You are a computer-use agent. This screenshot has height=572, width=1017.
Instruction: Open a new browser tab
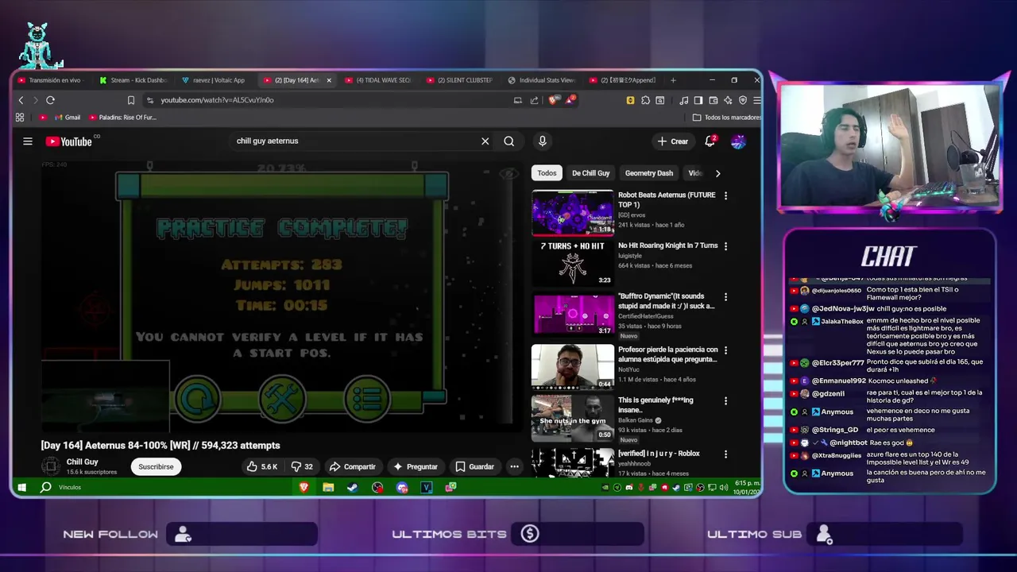tap(673, 80)
